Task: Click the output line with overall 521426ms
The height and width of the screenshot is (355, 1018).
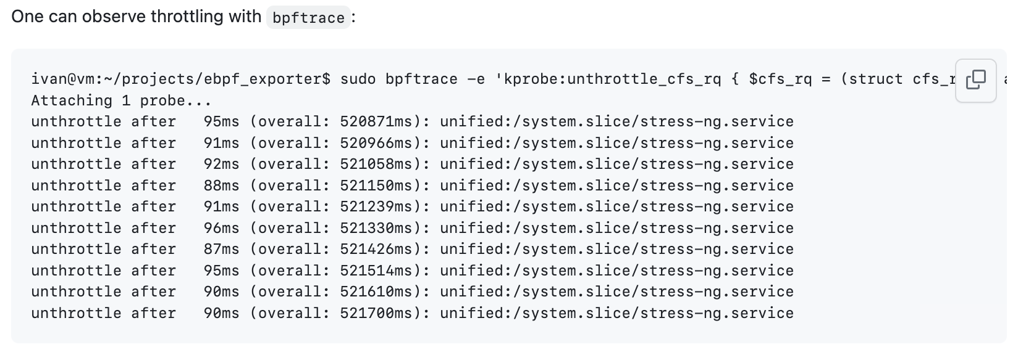Action: pos(413,249)
